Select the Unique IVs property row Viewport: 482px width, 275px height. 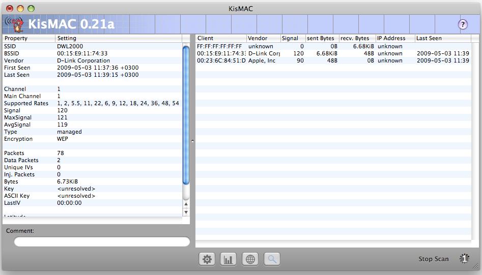pos(92,167)
